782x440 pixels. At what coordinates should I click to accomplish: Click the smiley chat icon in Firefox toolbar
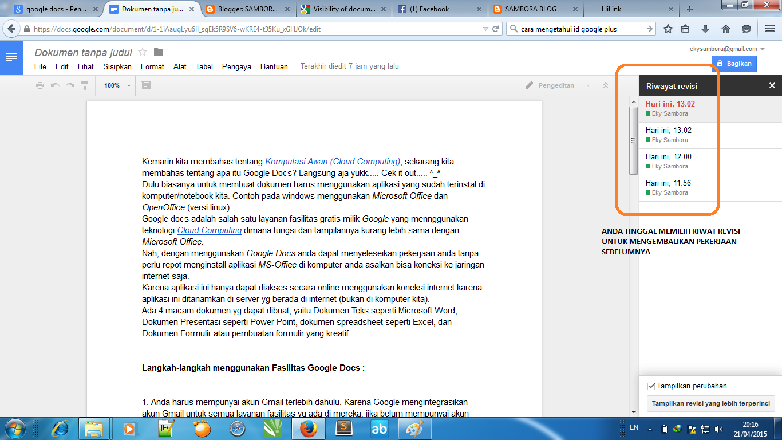pyautogui.click(x=746, y=29)
